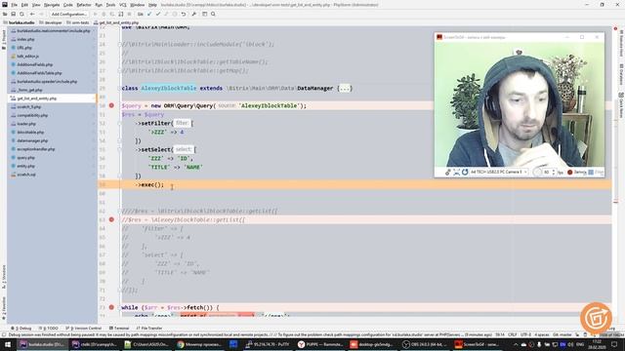Switch to the OBS taskbar window
This screenshot has width=625, height=351.
coord(426,344)
